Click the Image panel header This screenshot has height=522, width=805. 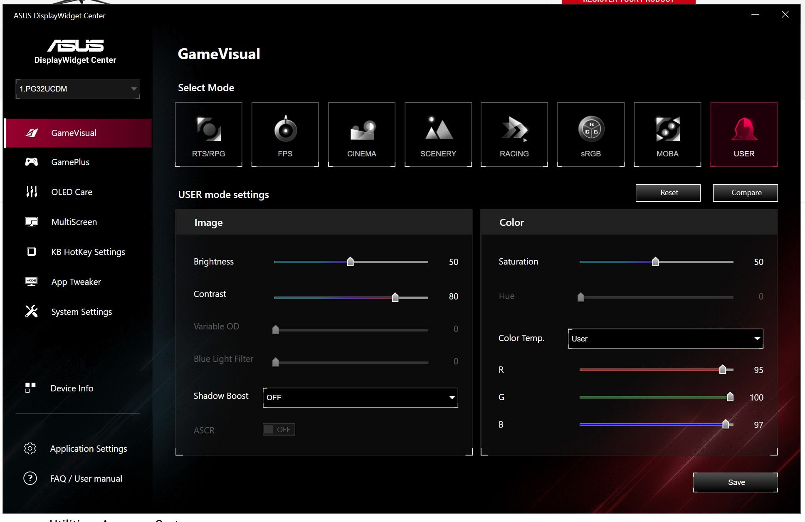(324, 222)
